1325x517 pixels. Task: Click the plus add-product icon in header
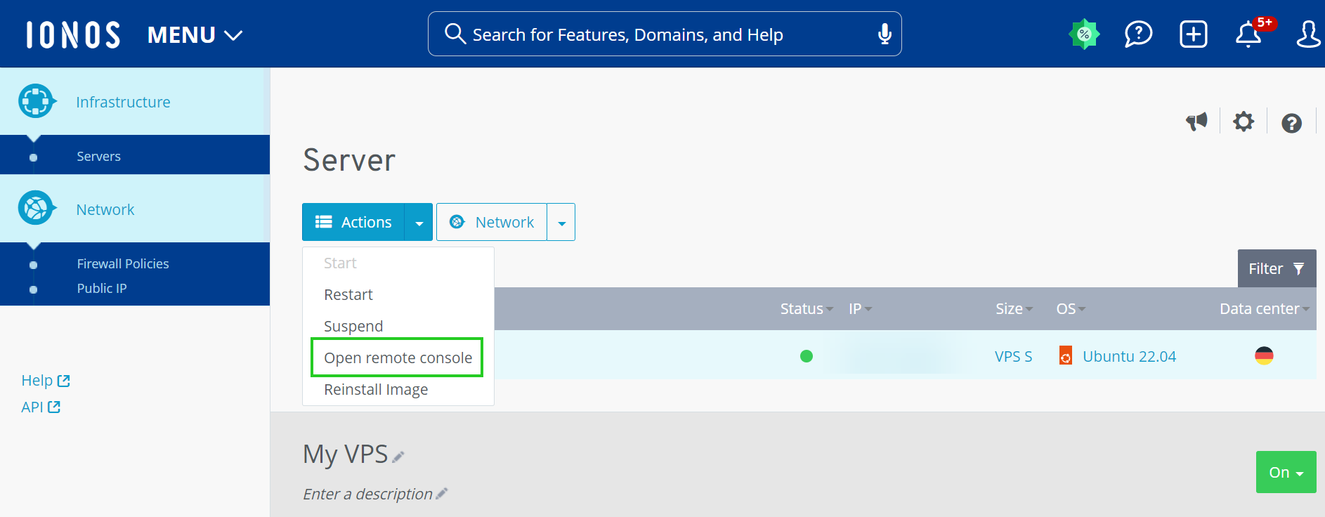point(1193,34)
